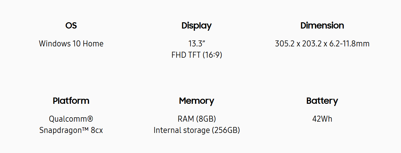Select the 42Wh battery value

[322, 119]
